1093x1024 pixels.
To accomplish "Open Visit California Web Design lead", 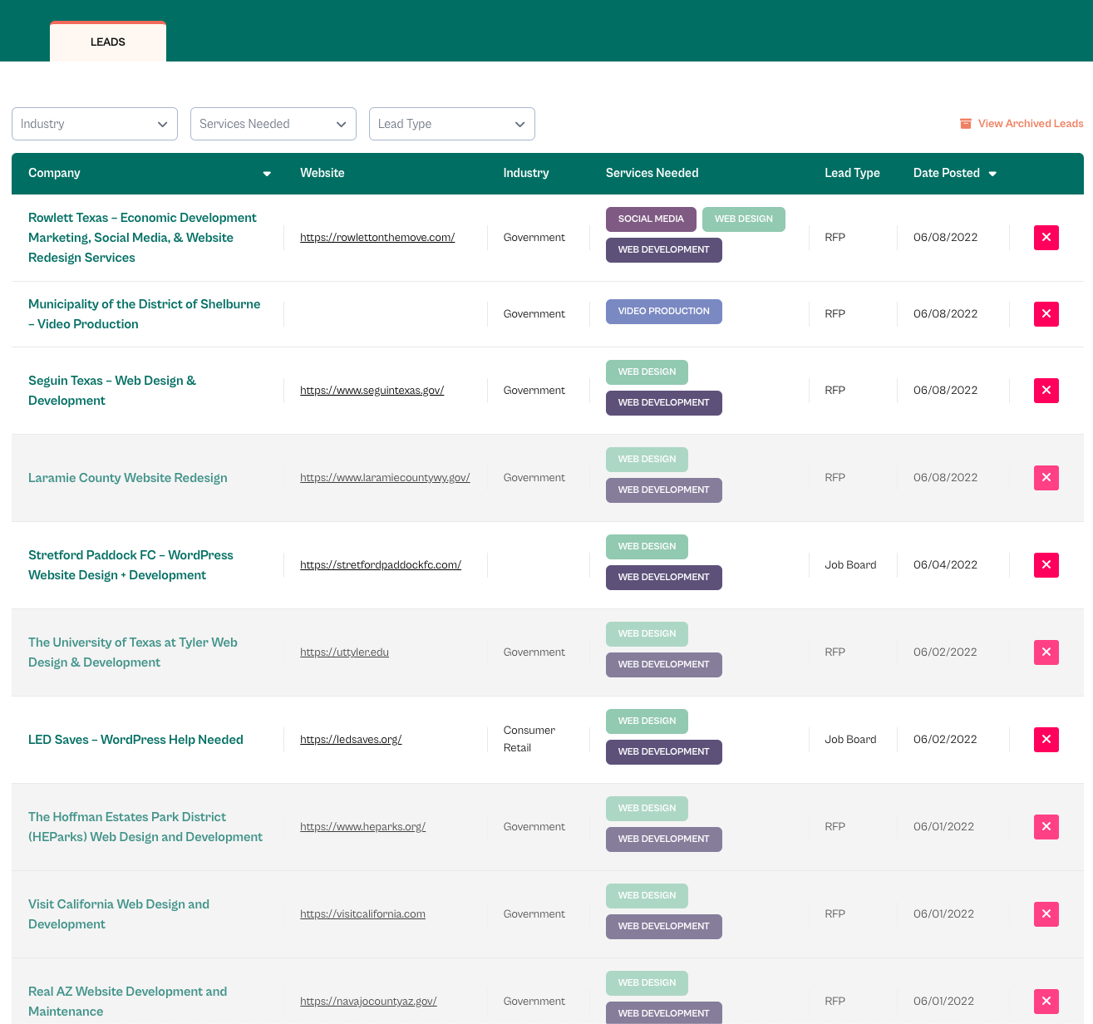I will coord(119,914).
